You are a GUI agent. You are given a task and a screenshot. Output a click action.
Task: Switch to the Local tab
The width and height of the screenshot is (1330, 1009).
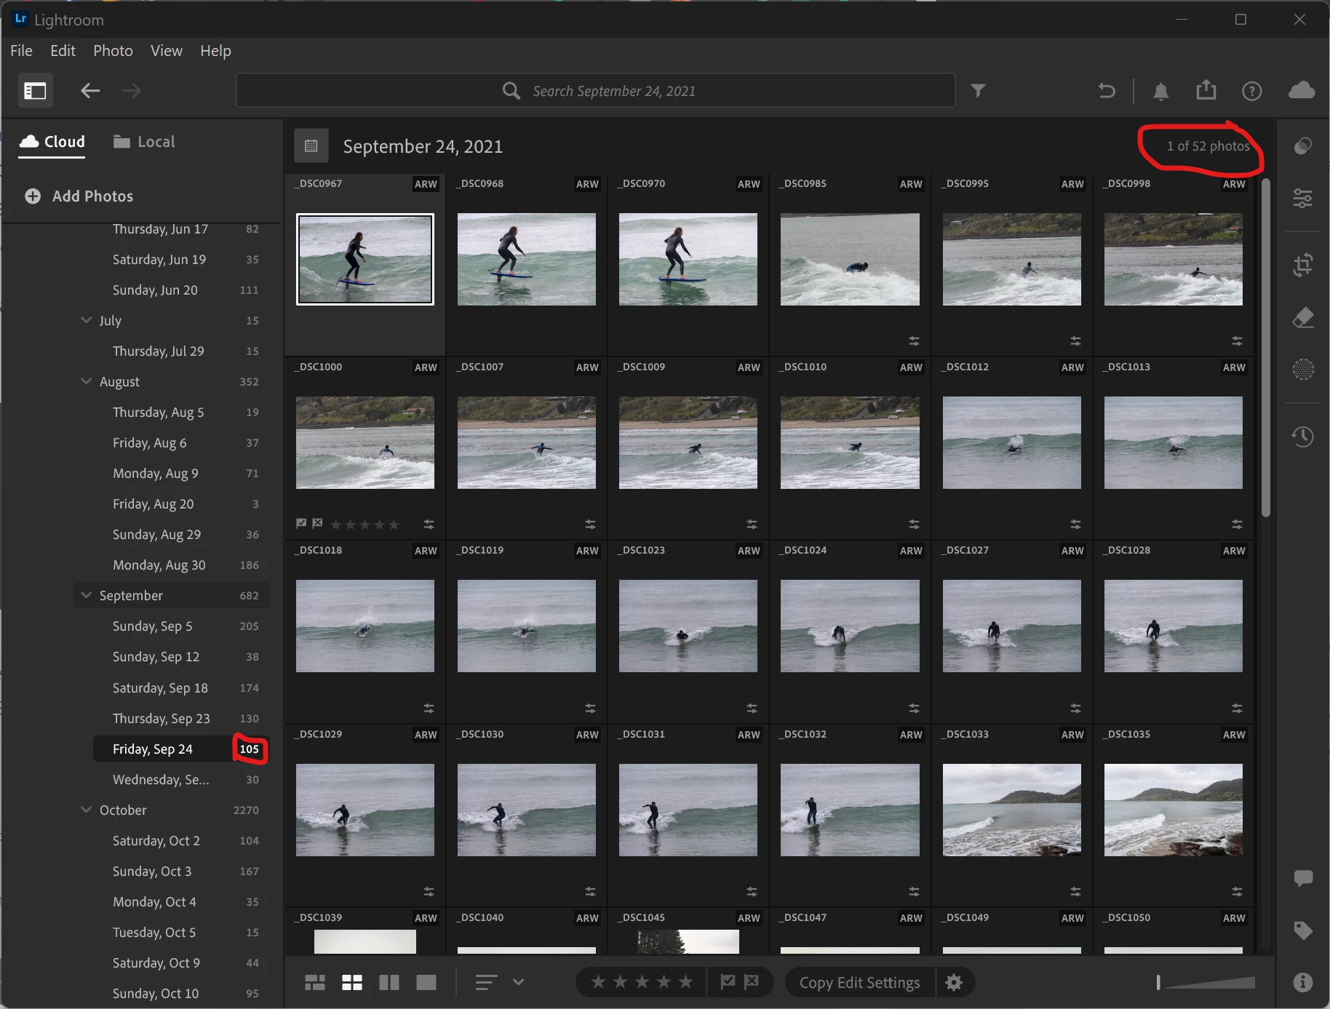pos(144,142)
